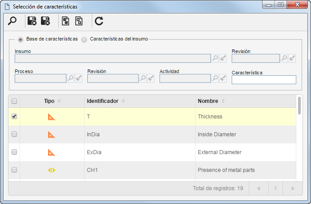Open the Proceso lookup magnifier

(x=70, y=78)
